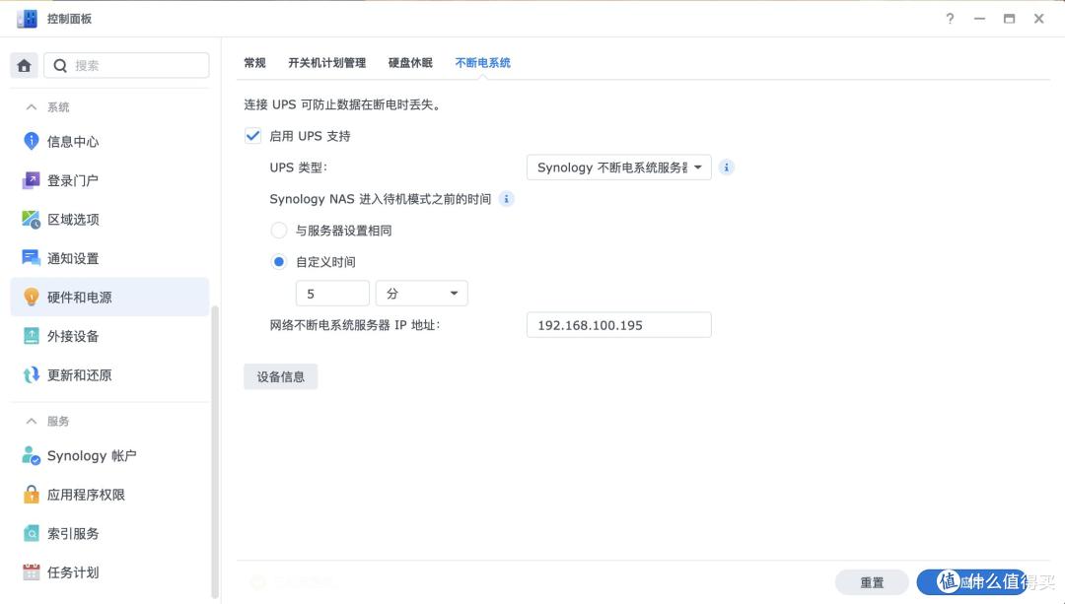Close the Control Panel window
Screen dimensions: 1065x604
1039,19
